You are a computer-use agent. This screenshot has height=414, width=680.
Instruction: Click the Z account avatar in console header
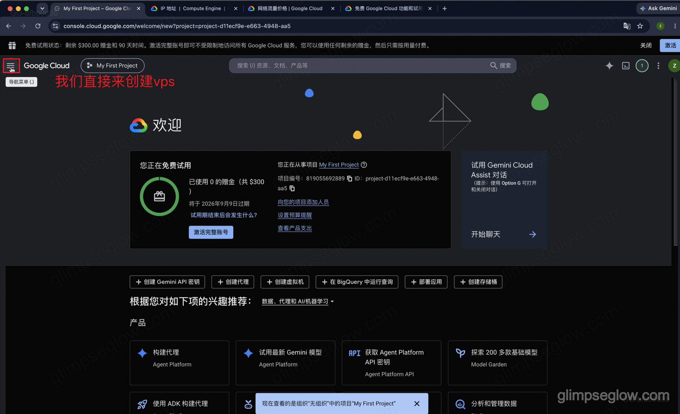pos(674,66)
